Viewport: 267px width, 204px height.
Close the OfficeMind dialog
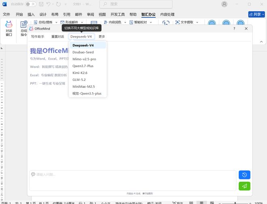[x=246, y=28]
